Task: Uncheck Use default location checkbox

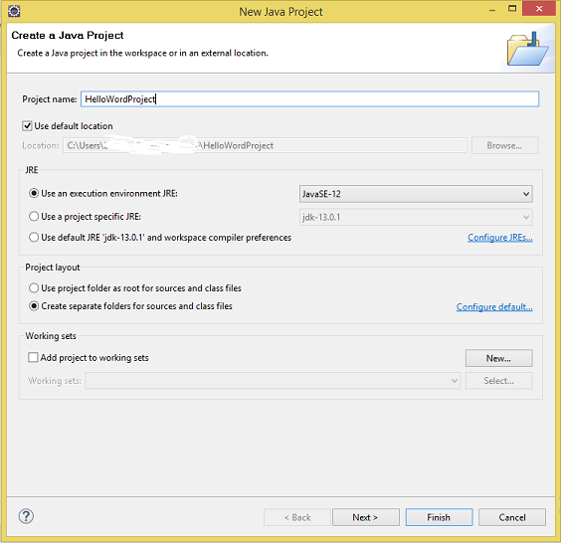Action: pos(27,126)
